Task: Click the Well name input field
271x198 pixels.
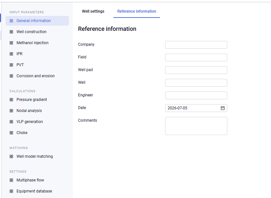Action: [x=196, y=83]
